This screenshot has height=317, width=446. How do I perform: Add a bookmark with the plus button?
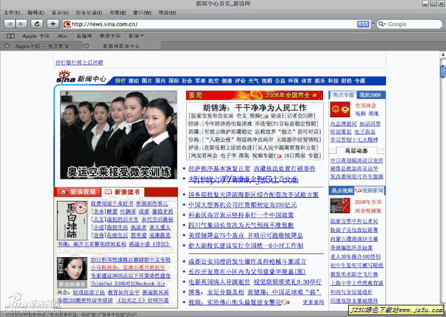(x=53, y=24)
